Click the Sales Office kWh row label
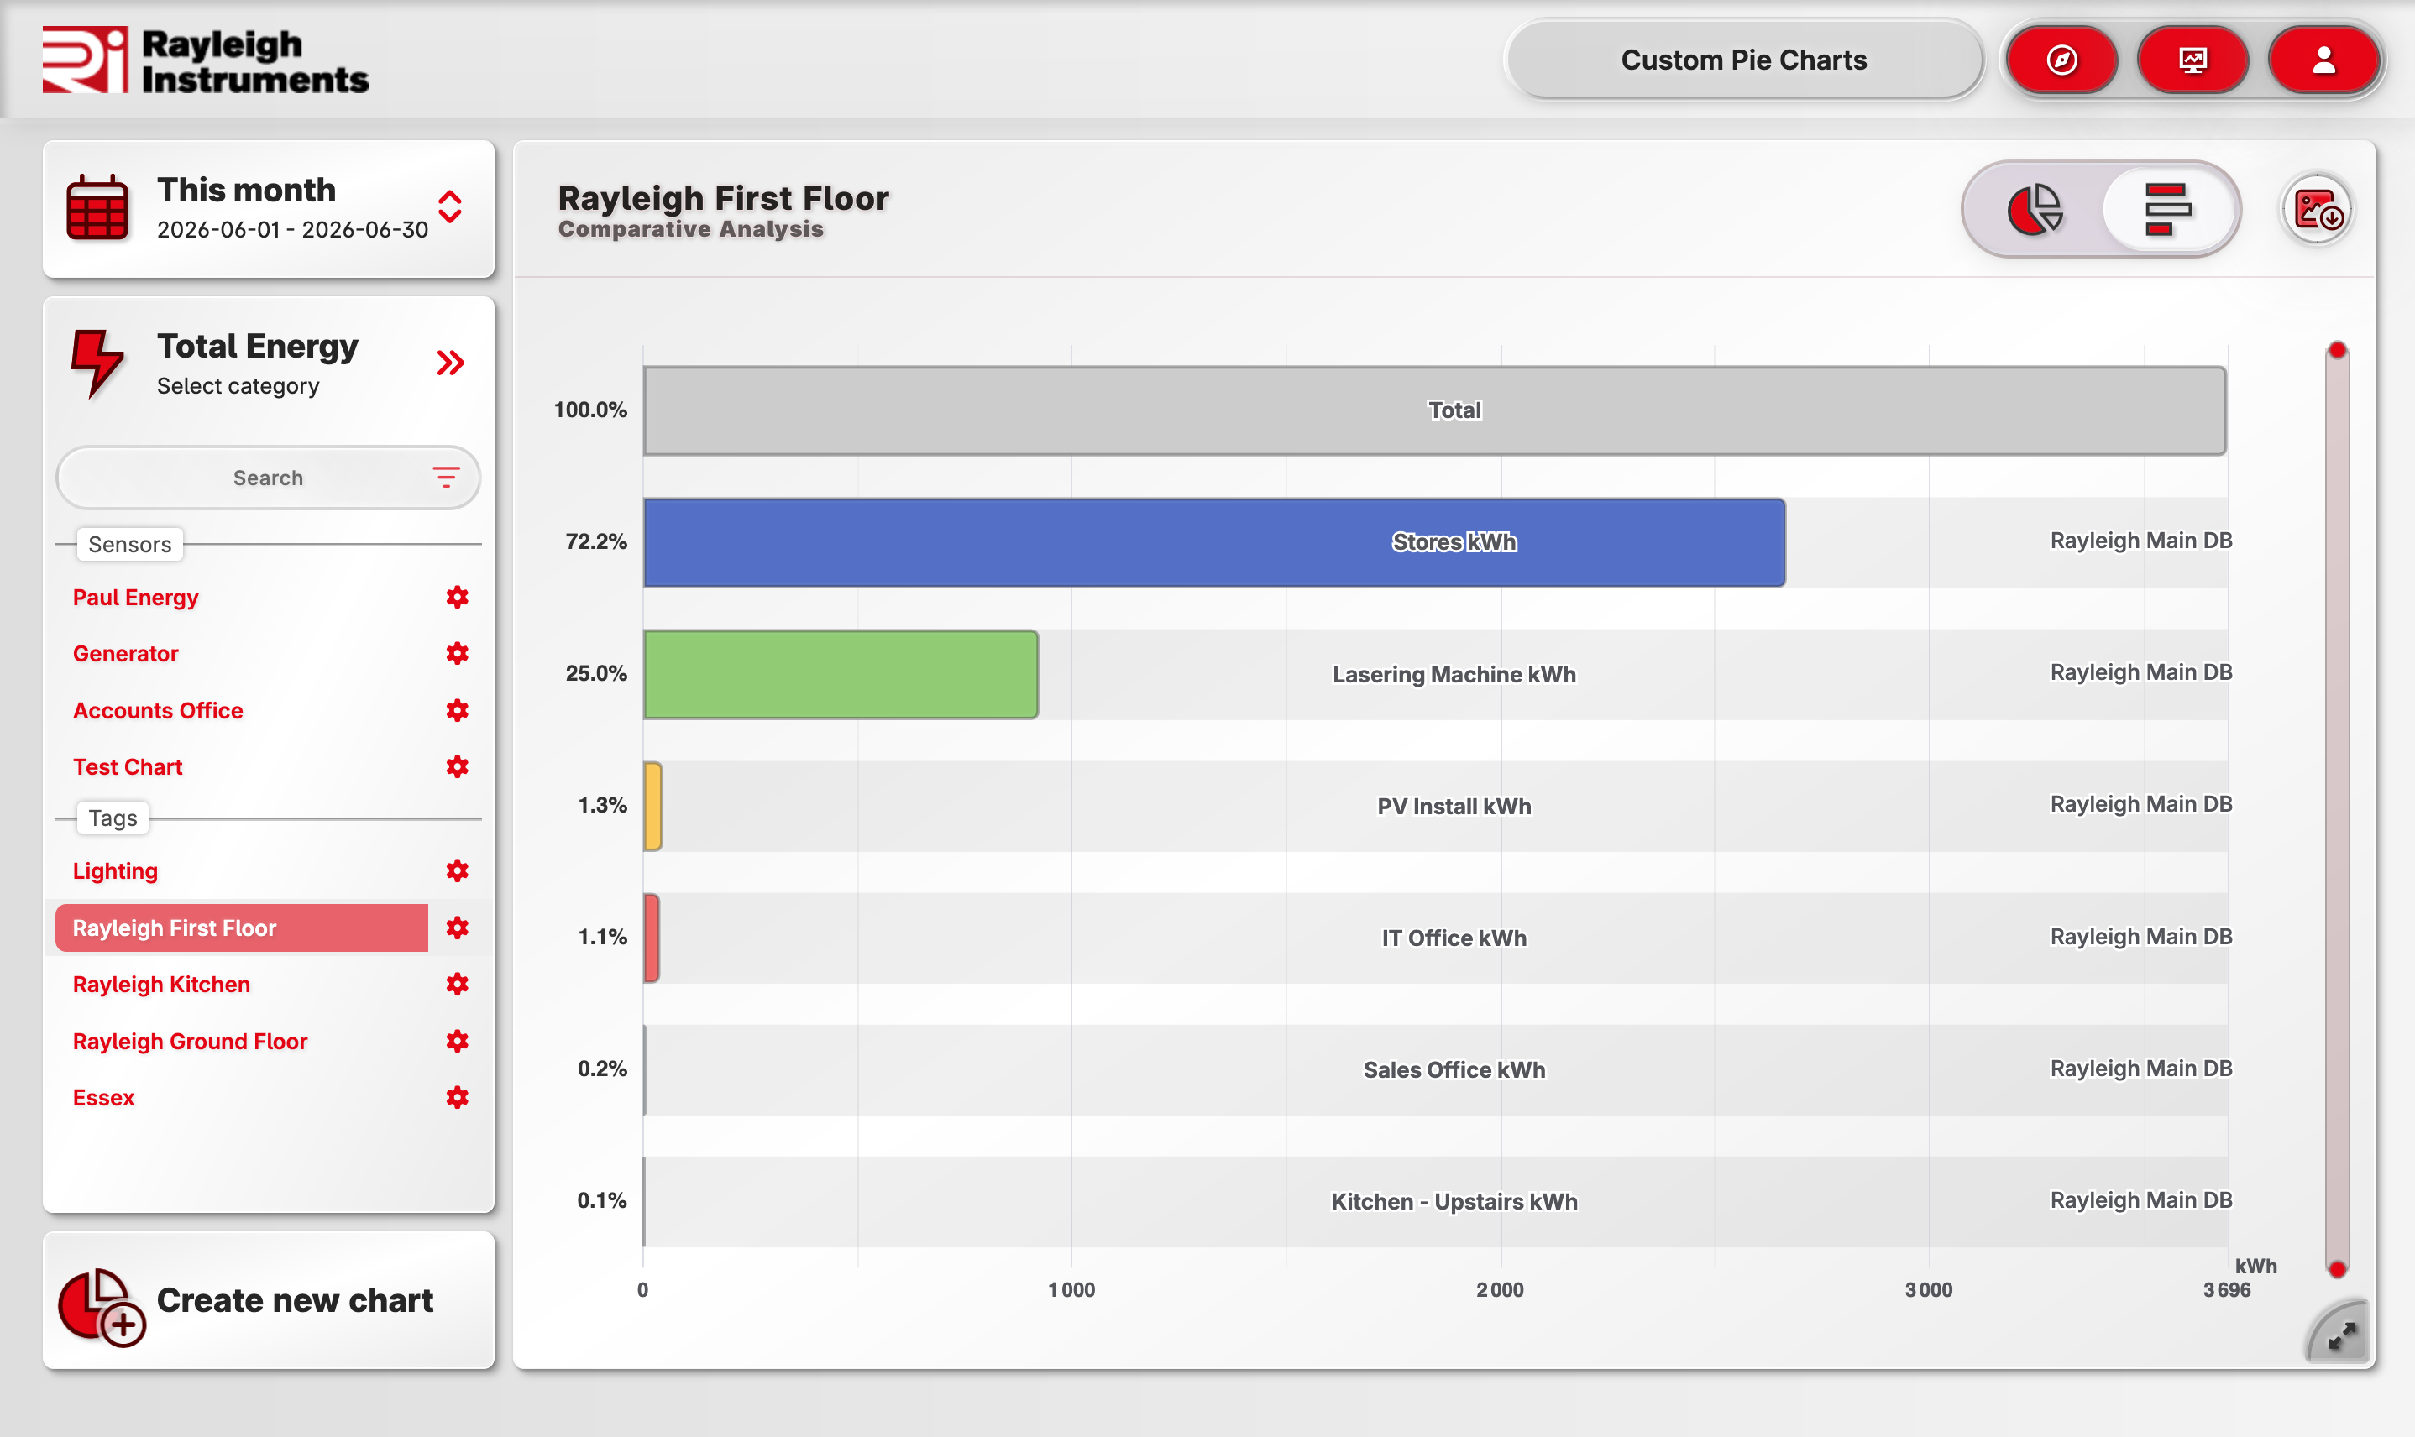 [x=1454, y=1070]
